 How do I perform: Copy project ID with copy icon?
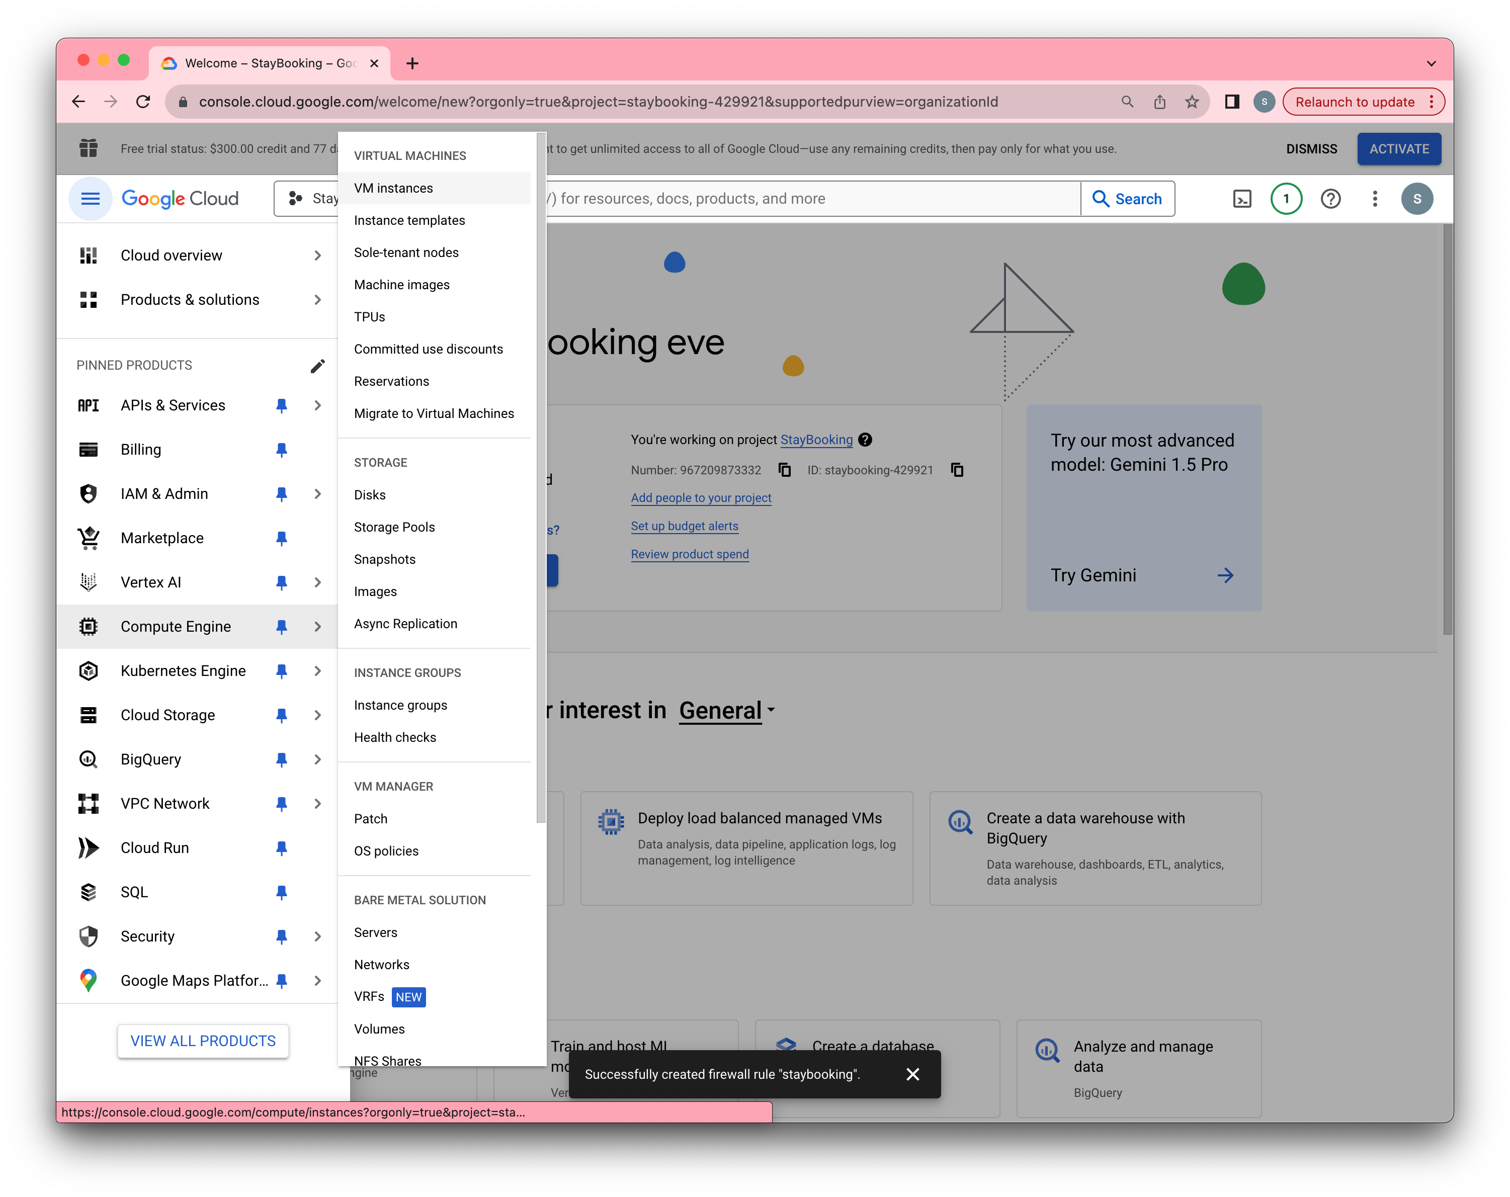click(957, 470)
